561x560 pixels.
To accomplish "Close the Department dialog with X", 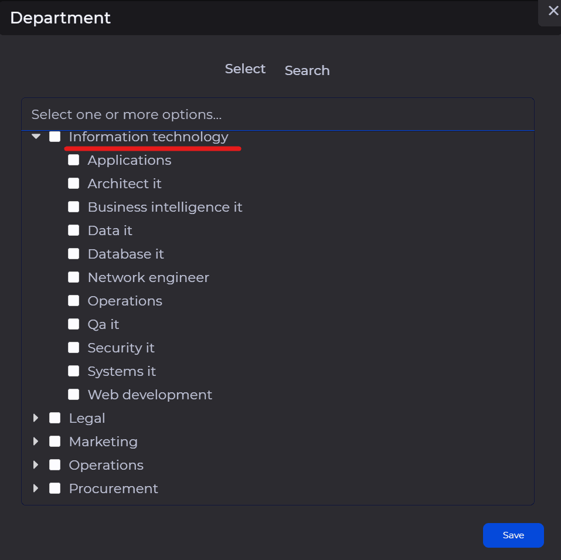I will click(x=552, y=11).
